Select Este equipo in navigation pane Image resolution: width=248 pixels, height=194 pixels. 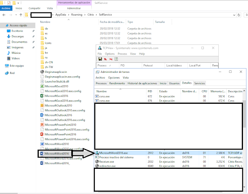click(17, 65)
